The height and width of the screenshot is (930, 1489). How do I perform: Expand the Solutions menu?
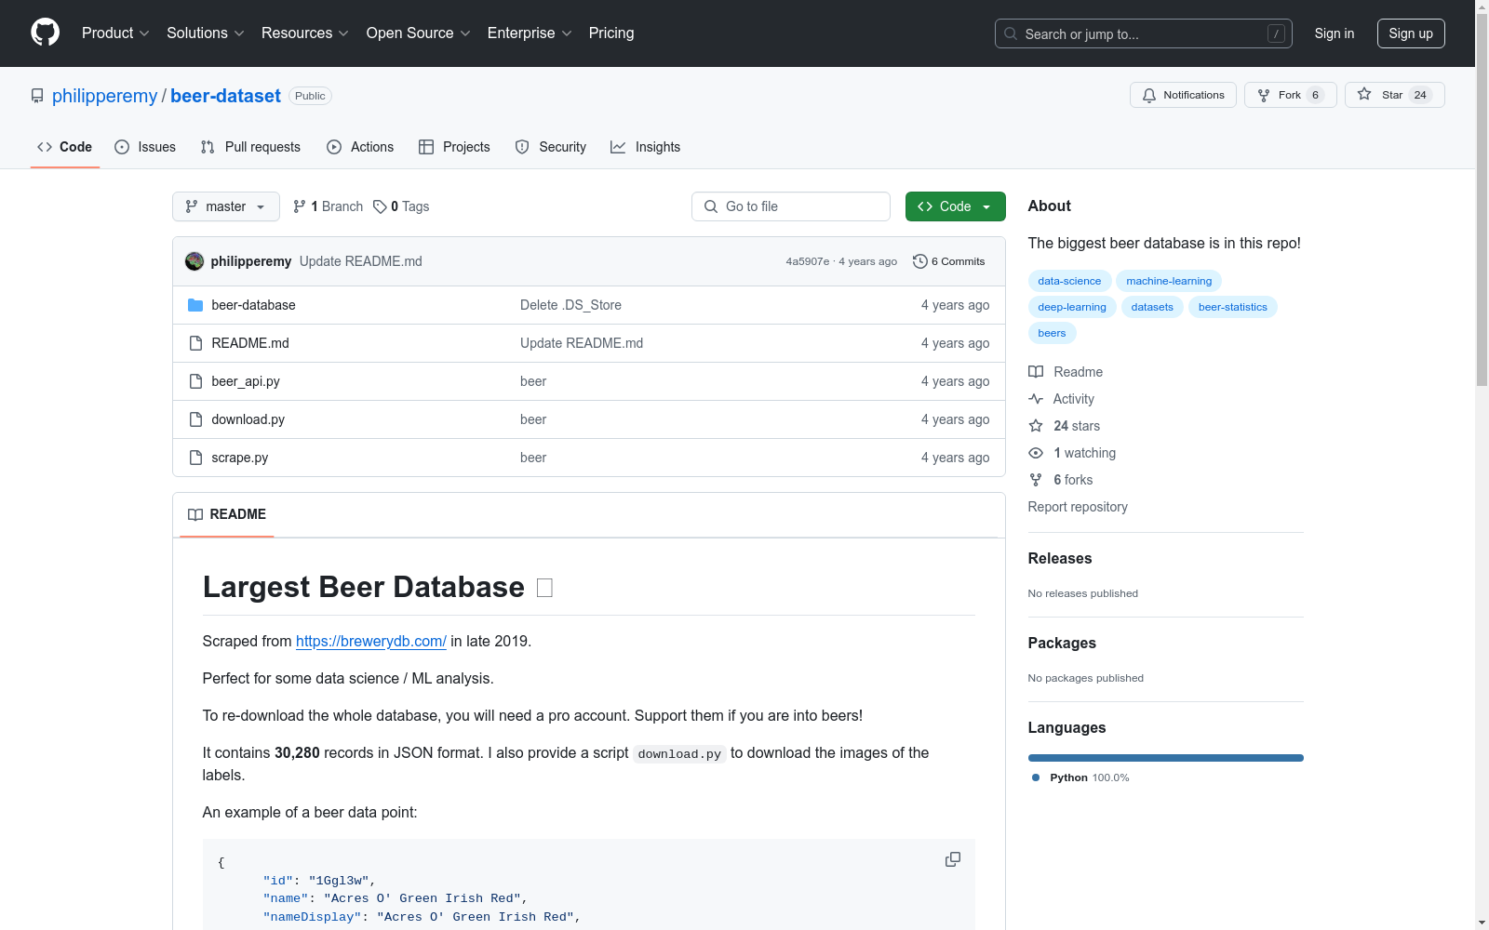205,33
